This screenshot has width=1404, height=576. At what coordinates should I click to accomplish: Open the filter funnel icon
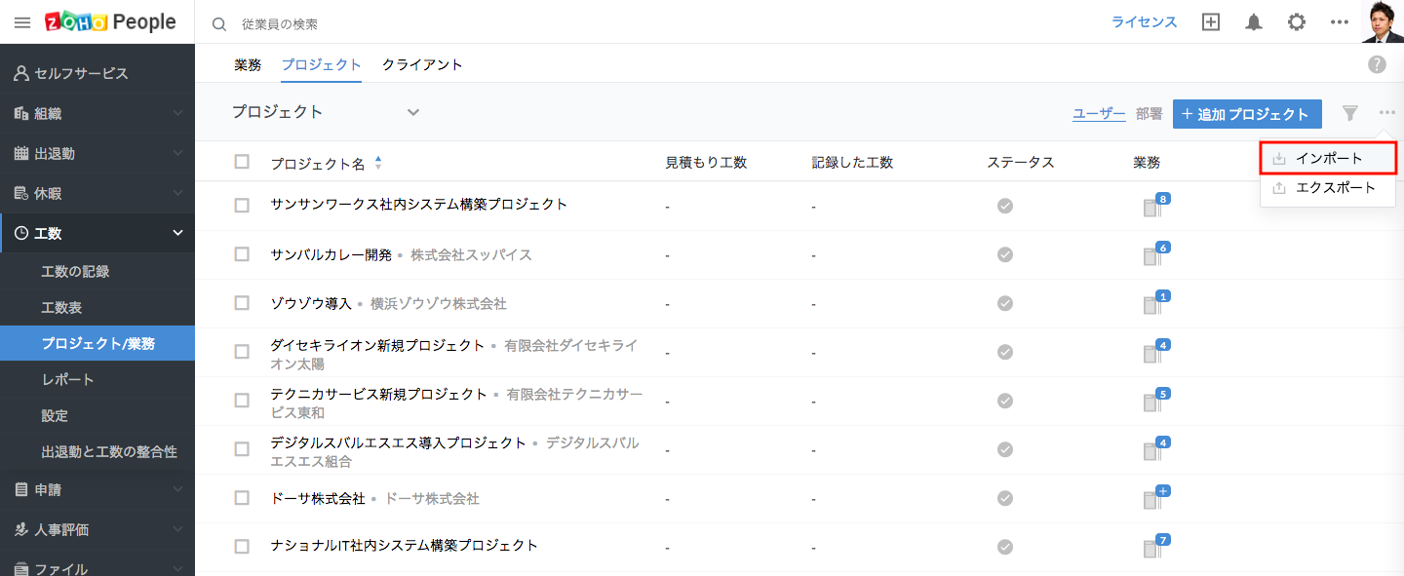point(1350,113)
